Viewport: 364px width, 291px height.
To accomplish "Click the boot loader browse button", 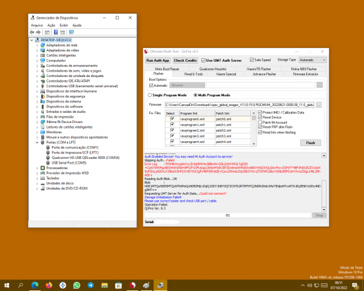I will [320, 85].
